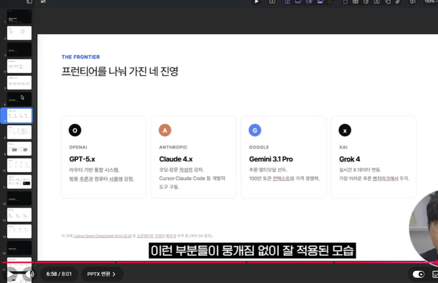The width and height of the screenshot is (438, 283).
Task: Toggle the sidebar view icon
Action: [x=29, y=2]
